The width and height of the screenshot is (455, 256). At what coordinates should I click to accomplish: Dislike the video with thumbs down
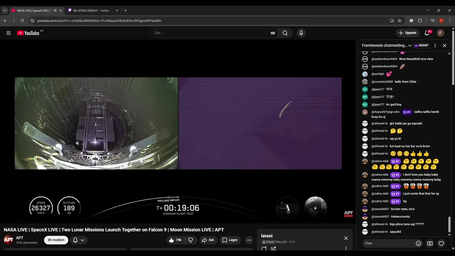tap(191, 240)
